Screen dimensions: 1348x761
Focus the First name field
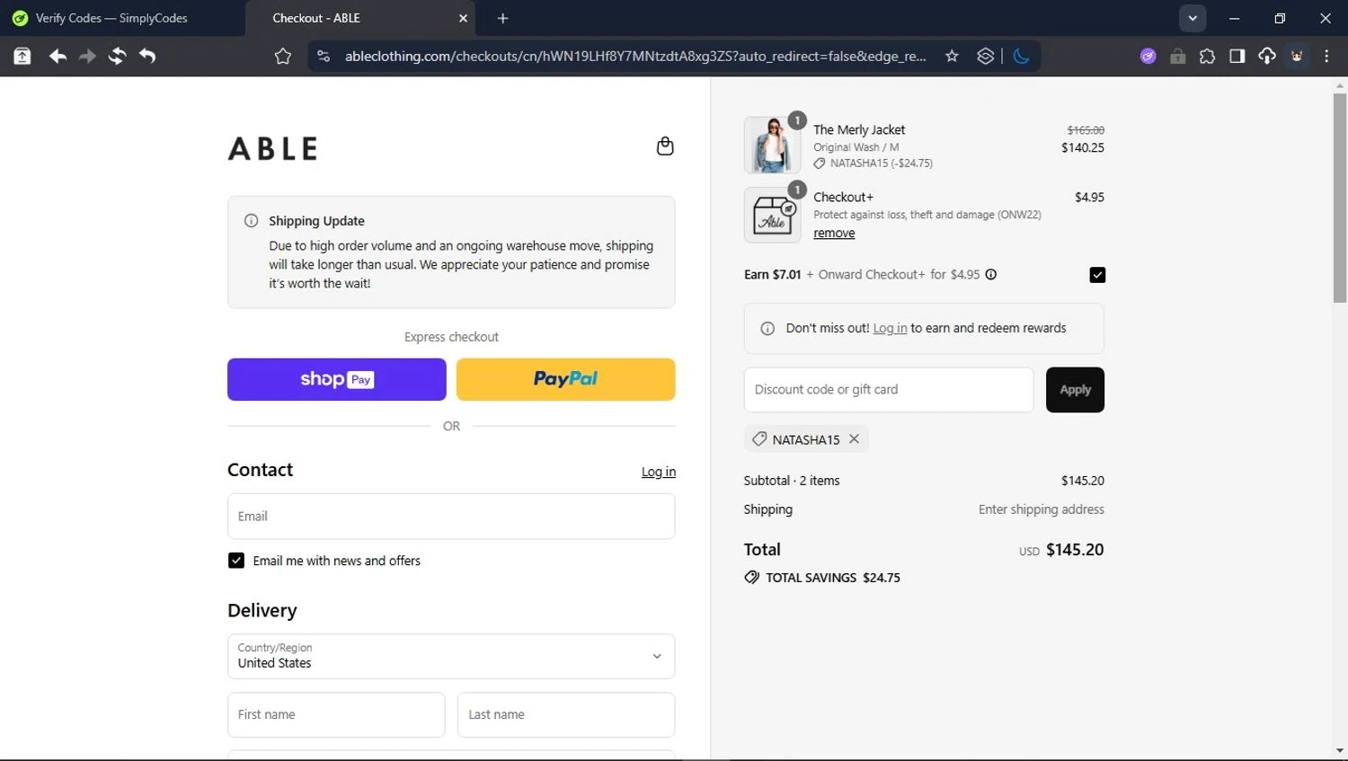tap(336, 715)
